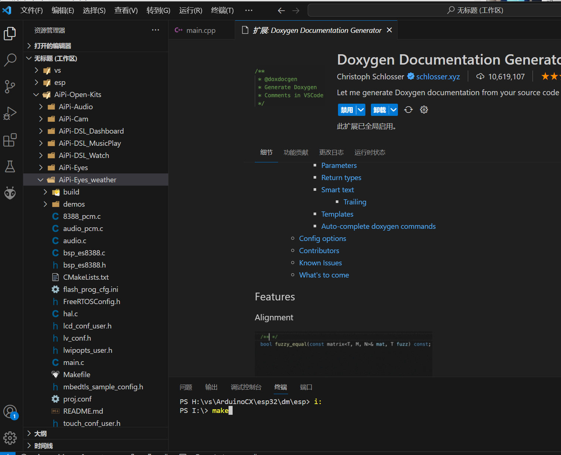Click the command center search box
The image size is (561, 455).
(435, 10)
